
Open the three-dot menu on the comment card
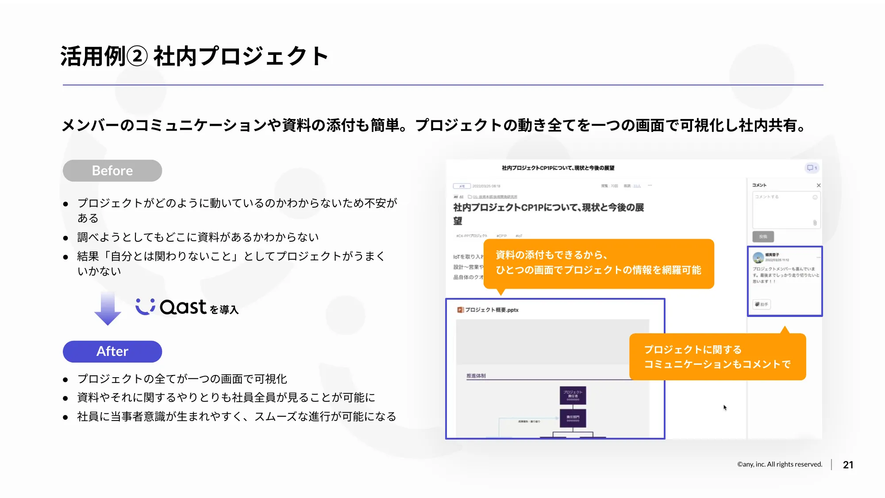pyautogui.click(x=818, y=257)
